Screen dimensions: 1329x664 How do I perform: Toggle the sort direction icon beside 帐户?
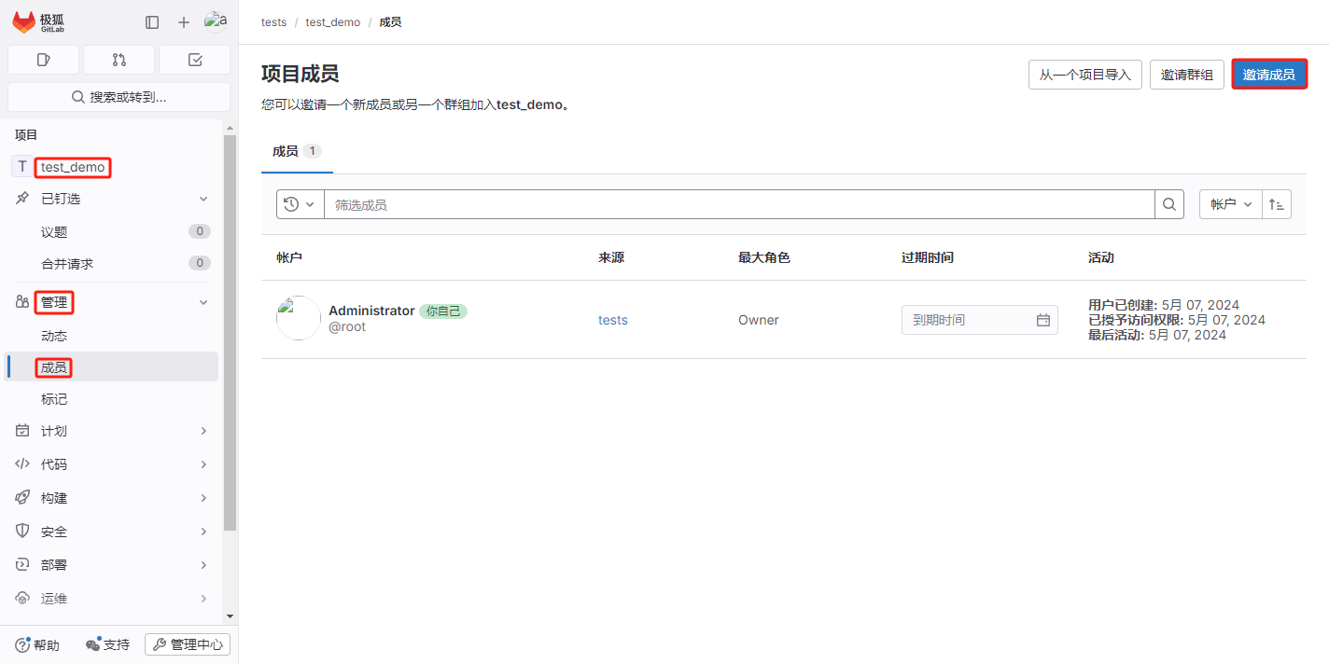[x=1277, y=203]
